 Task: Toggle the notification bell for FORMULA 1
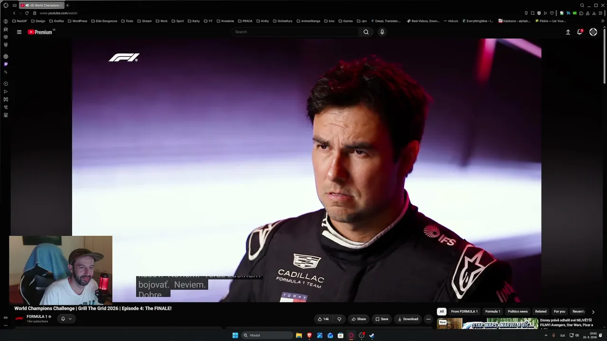pyautogui.click(x=63, y=319)
